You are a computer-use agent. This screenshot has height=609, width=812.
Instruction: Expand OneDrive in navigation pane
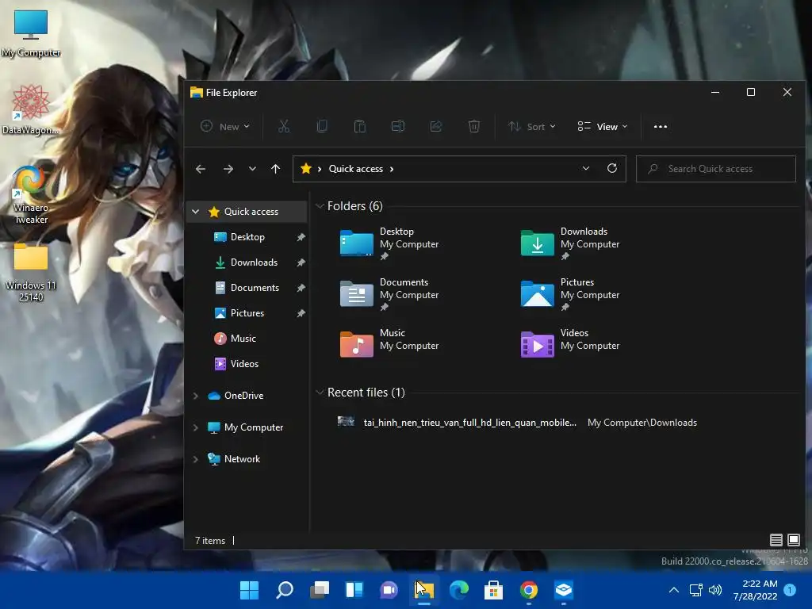tap(195, 396)
